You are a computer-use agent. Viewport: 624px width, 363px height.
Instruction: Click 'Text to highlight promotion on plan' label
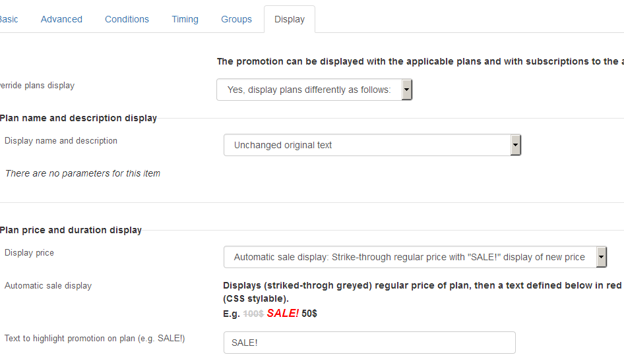(x=95, y=339)
